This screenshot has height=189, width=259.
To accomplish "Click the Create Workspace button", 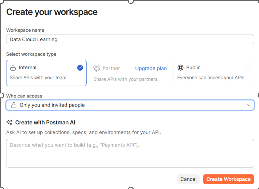I will pos(228,179).
